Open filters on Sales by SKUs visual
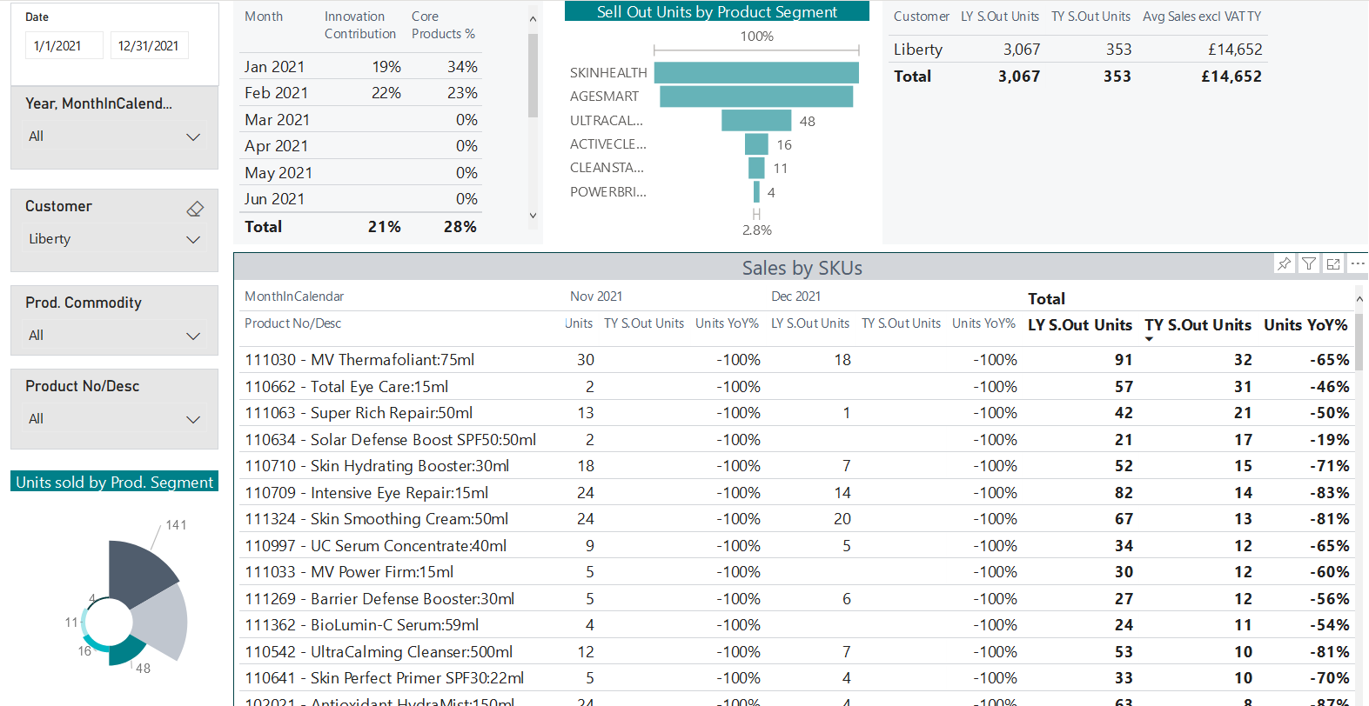This screenshot has height=706, width=1369. point(1309,263)
